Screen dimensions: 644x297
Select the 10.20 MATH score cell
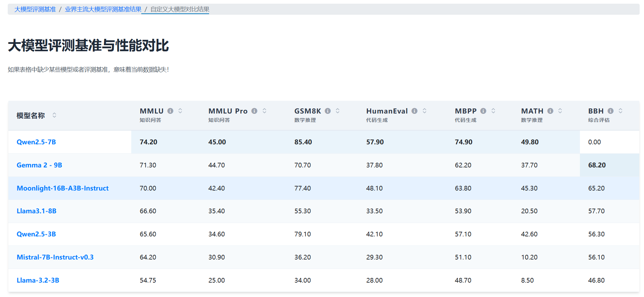coord(546,257)
